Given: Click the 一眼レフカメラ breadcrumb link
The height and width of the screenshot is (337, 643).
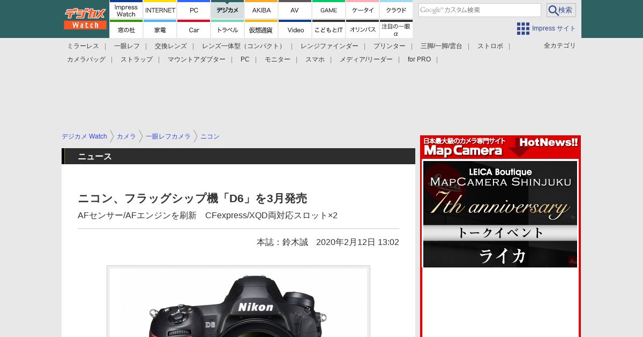Looking at the screenshot, I should [168, 136].
